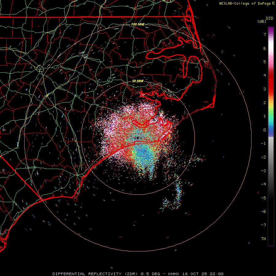This screenshot has height=276, width=276.
Task: Click the 0 value on the color scale
Action: click(x=265, y=130)
